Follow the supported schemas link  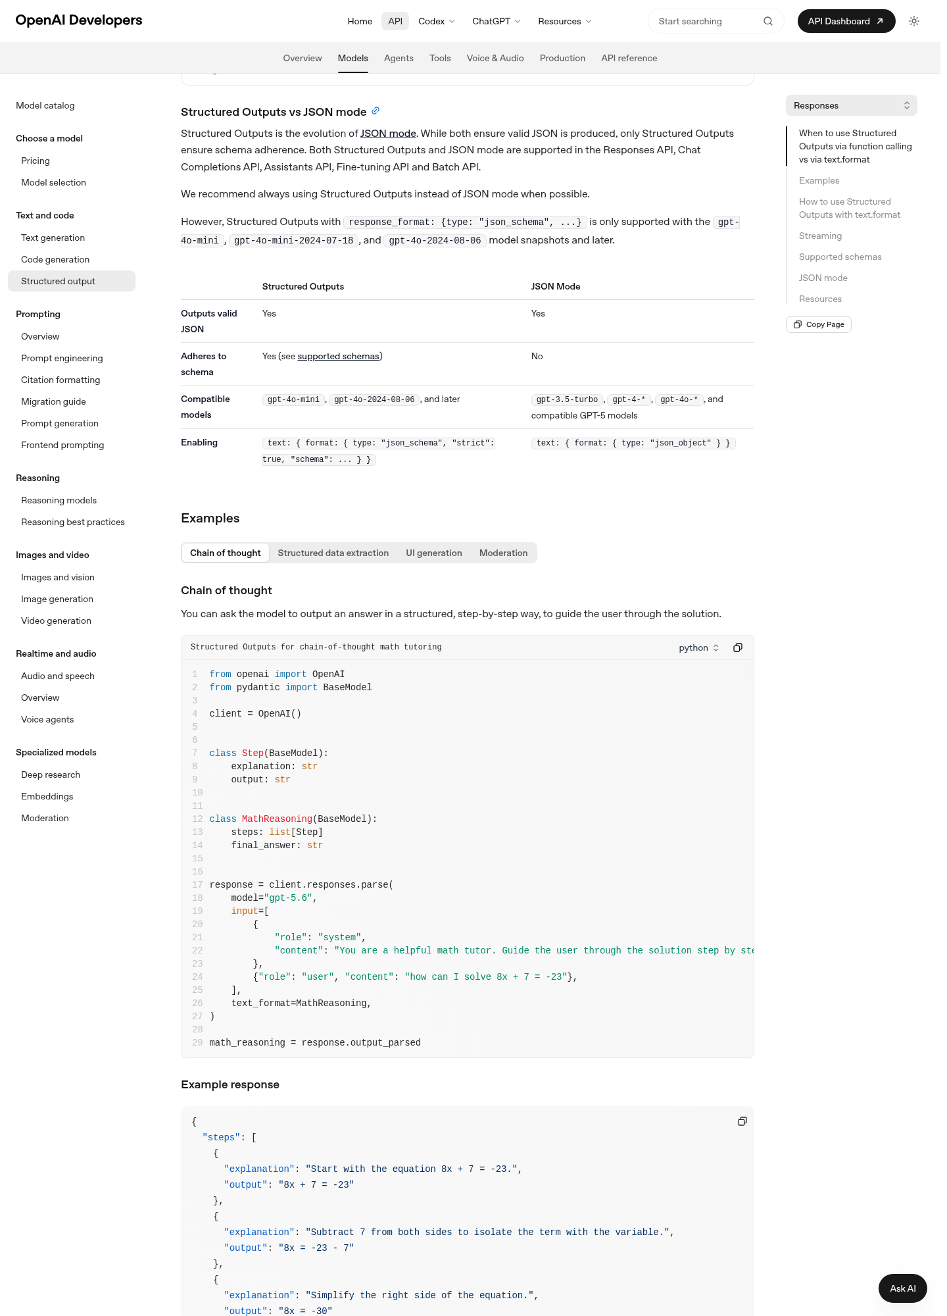point(339,356)
